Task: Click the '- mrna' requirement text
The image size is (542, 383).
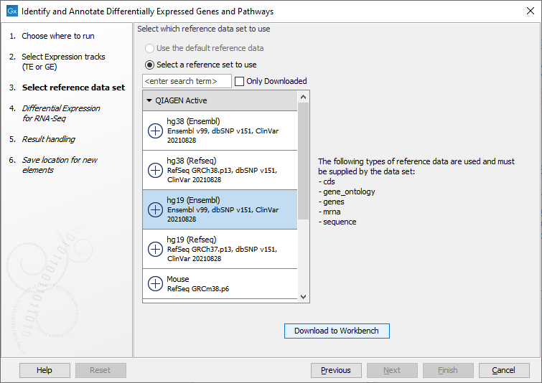Action: pyautogui.click(x=330, y=212)
